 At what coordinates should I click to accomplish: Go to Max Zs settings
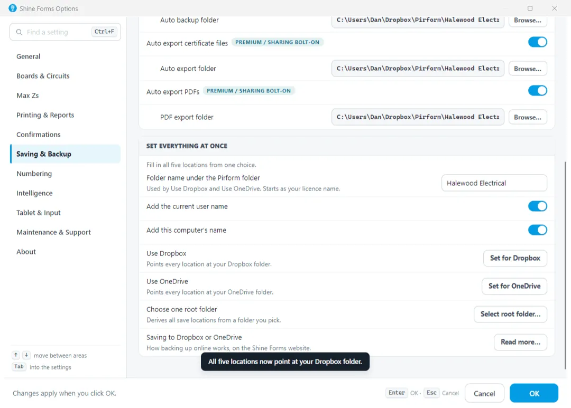click(x=65, y=96)
